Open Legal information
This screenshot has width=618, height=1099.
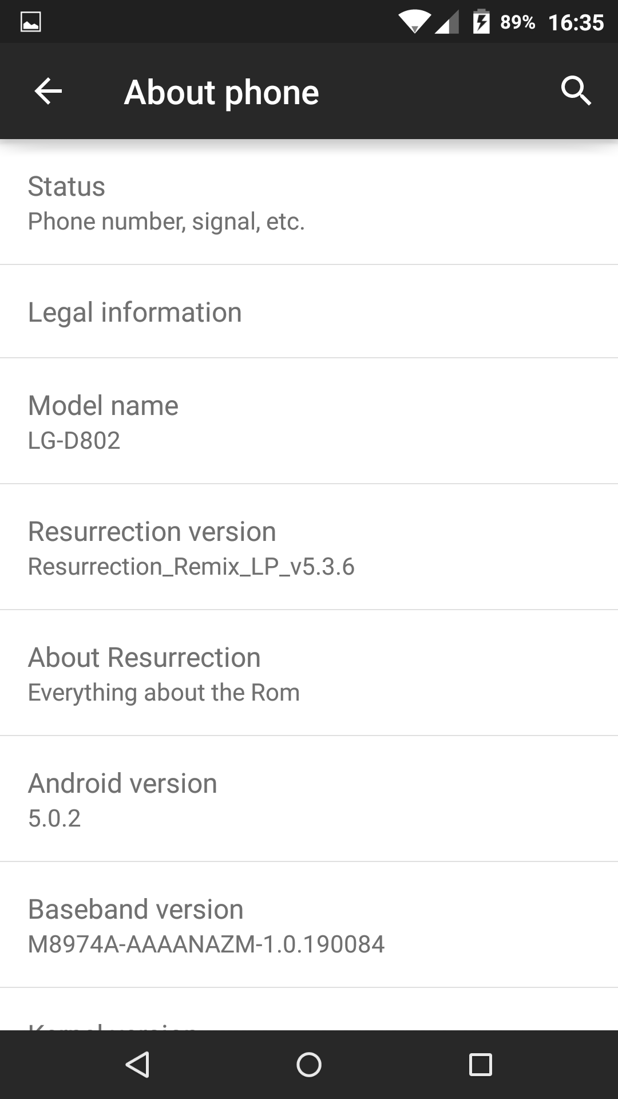309,312
